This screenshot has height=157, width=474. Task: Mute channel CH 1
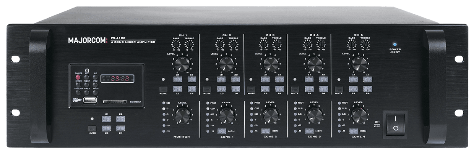coord(161,90)
